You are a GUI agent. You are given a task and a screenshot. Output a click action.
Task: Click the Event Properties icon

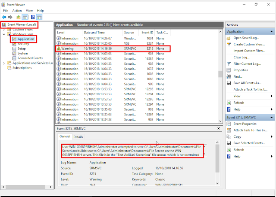tap(229, 124)
